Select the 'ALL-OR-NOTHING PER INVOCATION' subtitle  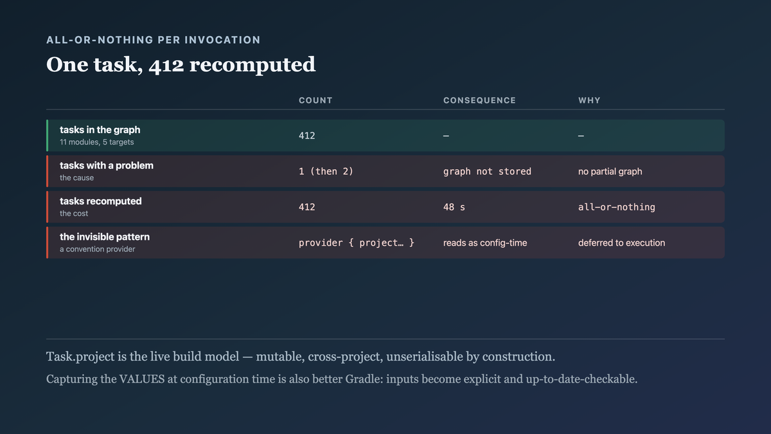(154, 40)
